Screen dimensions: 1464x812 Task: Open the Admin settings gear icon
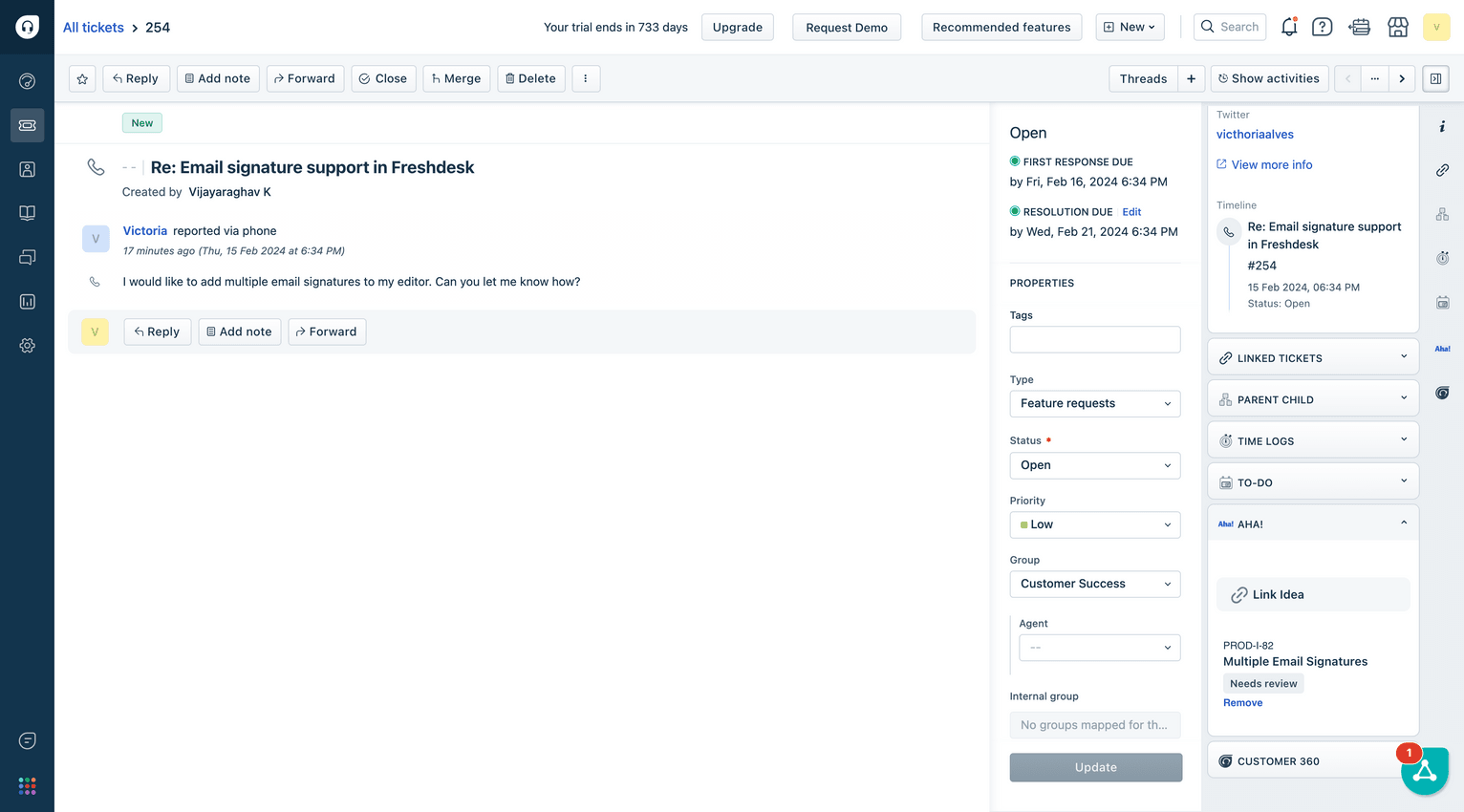point(27,346)
